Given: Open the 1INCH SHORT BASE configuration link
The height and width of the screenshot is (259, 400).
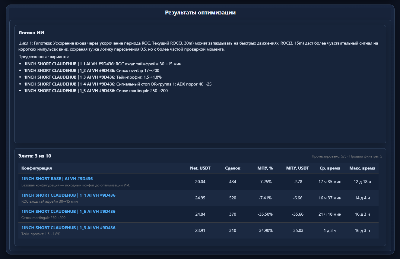Looking at the screenshot, I should [x=57, y=179].
